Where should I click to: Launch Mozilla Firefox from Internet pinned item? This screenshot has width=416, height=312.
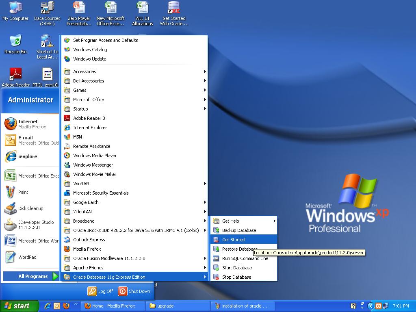(30, 124)
